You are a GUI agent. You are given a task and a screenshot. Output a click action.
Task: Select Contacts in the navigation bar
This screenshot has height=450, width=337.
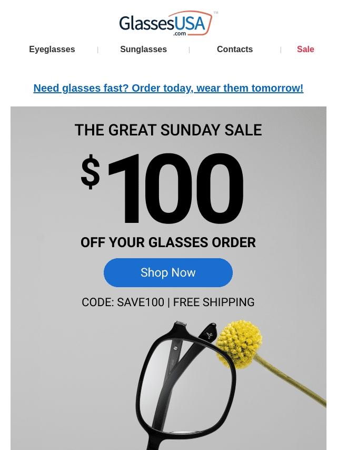pyautogui.click(x=235, y=49)
